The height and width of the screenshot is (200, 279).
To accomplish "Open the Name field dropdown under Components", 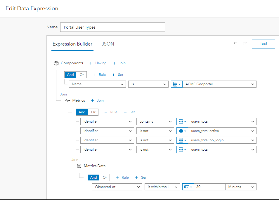I will click(97, 84).
